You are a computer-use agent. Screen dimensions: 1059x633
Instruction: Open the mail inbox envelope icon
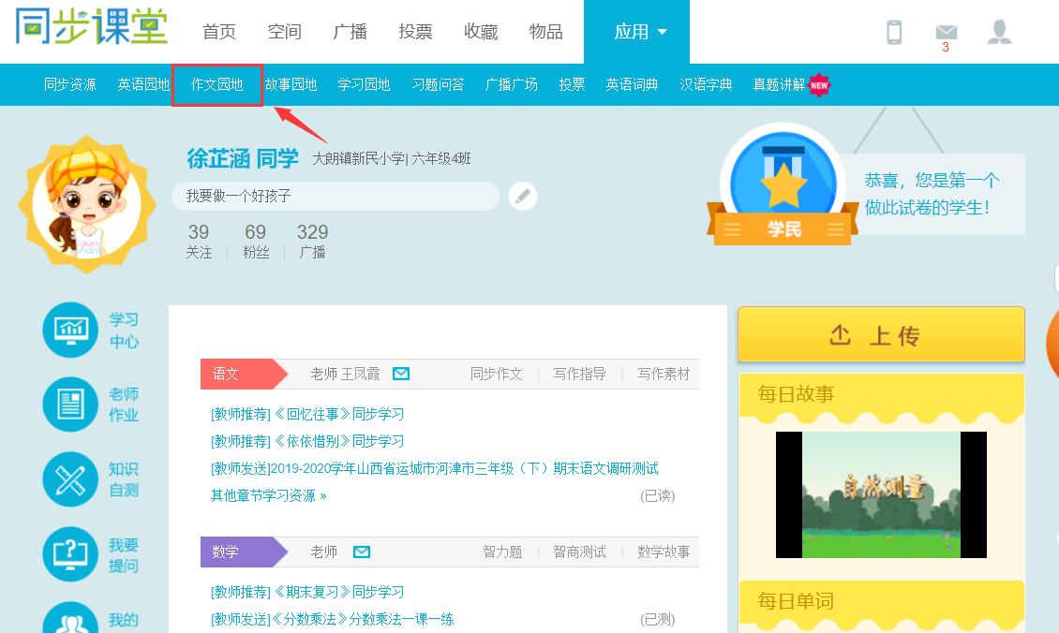(946, 33)
